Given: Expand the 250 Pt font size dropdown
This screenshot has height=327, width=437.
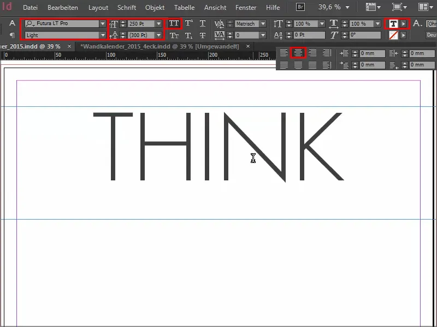Looking at the screenshot, I should (158, 24).
